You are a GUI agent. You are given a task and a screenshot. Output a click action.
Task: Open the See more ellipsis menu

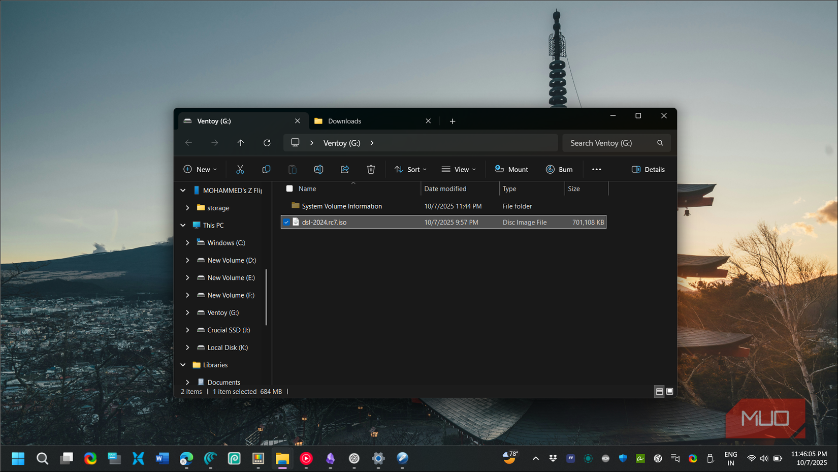(x=597, y=169)
